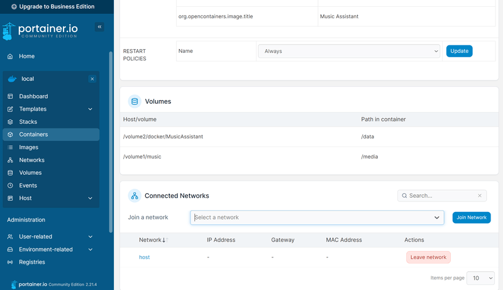Open the Items per page dropdown
Screen dimensions: 503x290
click(x=480, y=278)
